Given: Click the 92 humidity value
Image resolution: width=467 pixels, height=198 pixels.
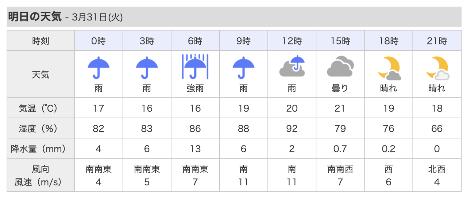Looking at the screenshot, I should pos(292,128).
